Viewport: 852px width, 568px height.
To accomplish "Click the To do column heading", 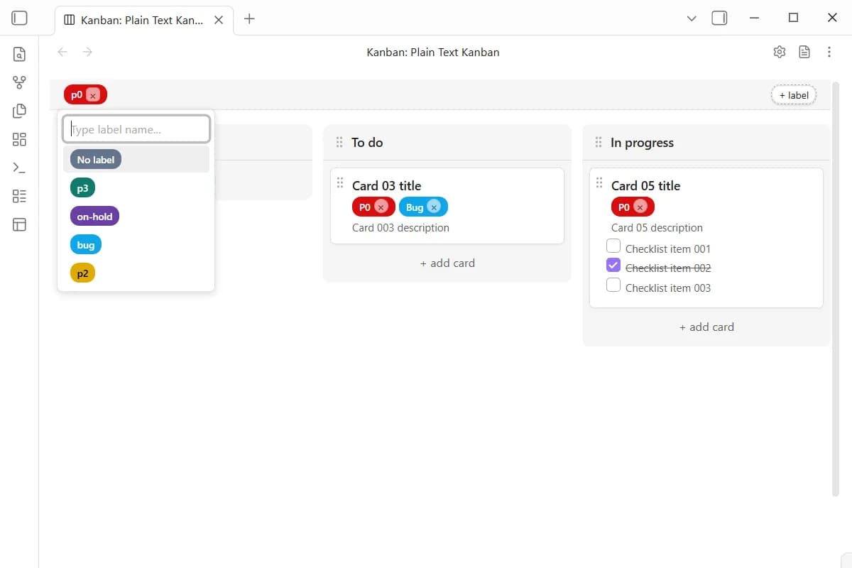I will 367,143.
